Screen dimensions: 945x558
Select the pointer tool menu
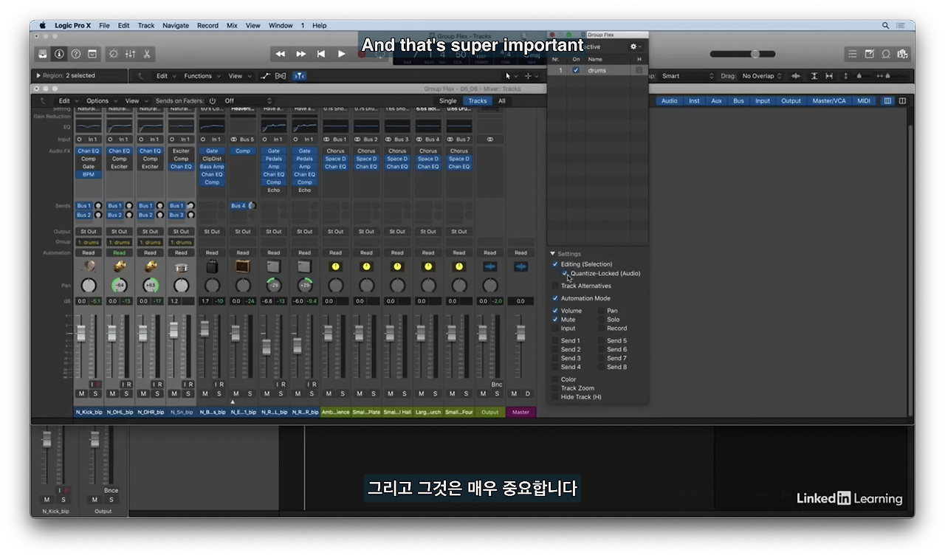point(511,76)
